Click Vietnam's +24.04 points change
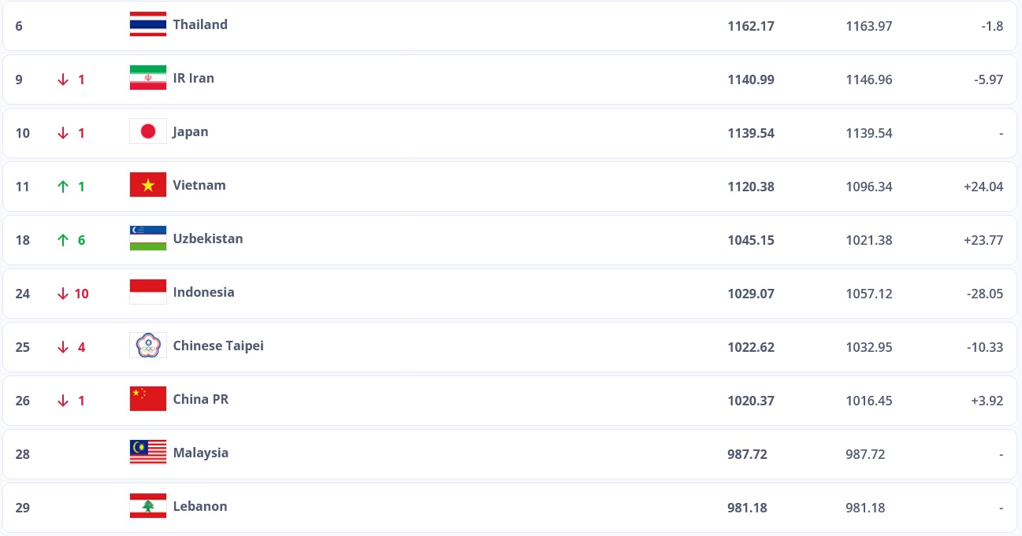 coord(983,187)
